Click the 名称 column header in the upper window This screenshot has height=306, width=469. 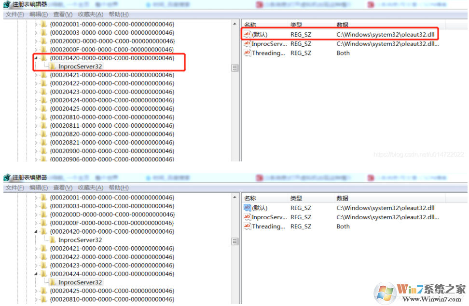click(250, 25)
